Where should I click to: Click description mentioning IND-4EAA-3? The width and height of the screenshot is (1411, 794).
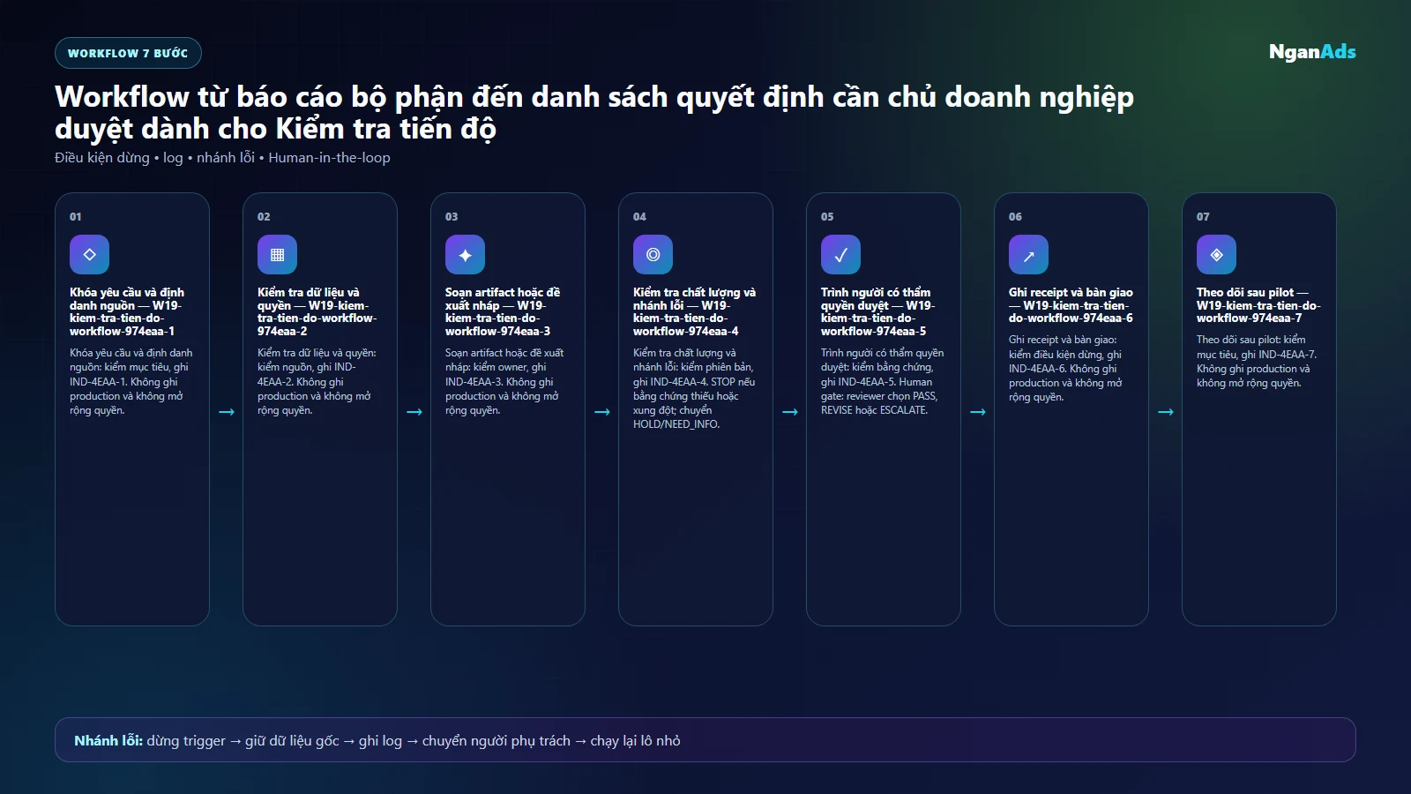[x=504, y=382]
